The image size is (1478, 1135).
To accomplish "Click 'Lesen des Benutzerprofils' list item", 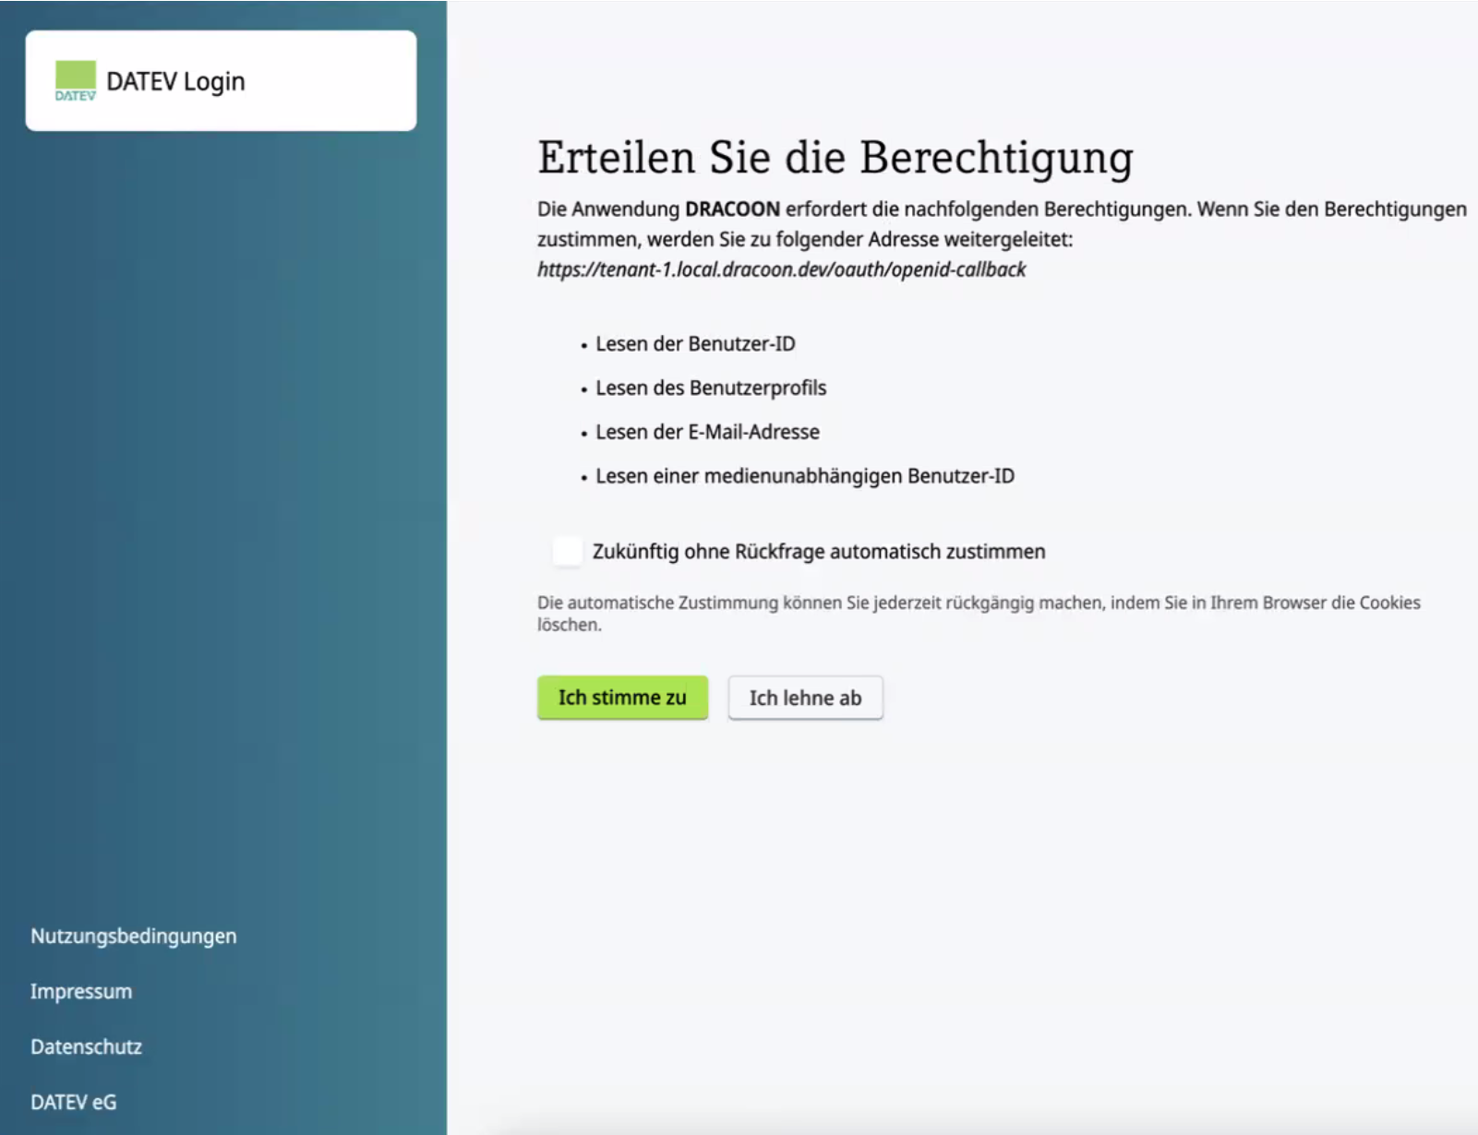I will pyautogui.click(x=711, y=388).
